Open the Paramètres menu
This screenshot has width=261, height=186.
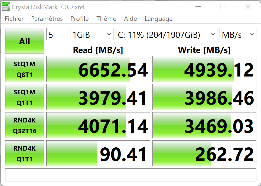click(x=47, y=19)
